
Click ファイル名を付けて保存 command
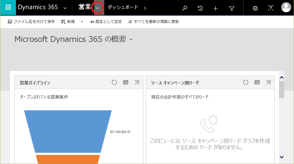click(31, 22)
